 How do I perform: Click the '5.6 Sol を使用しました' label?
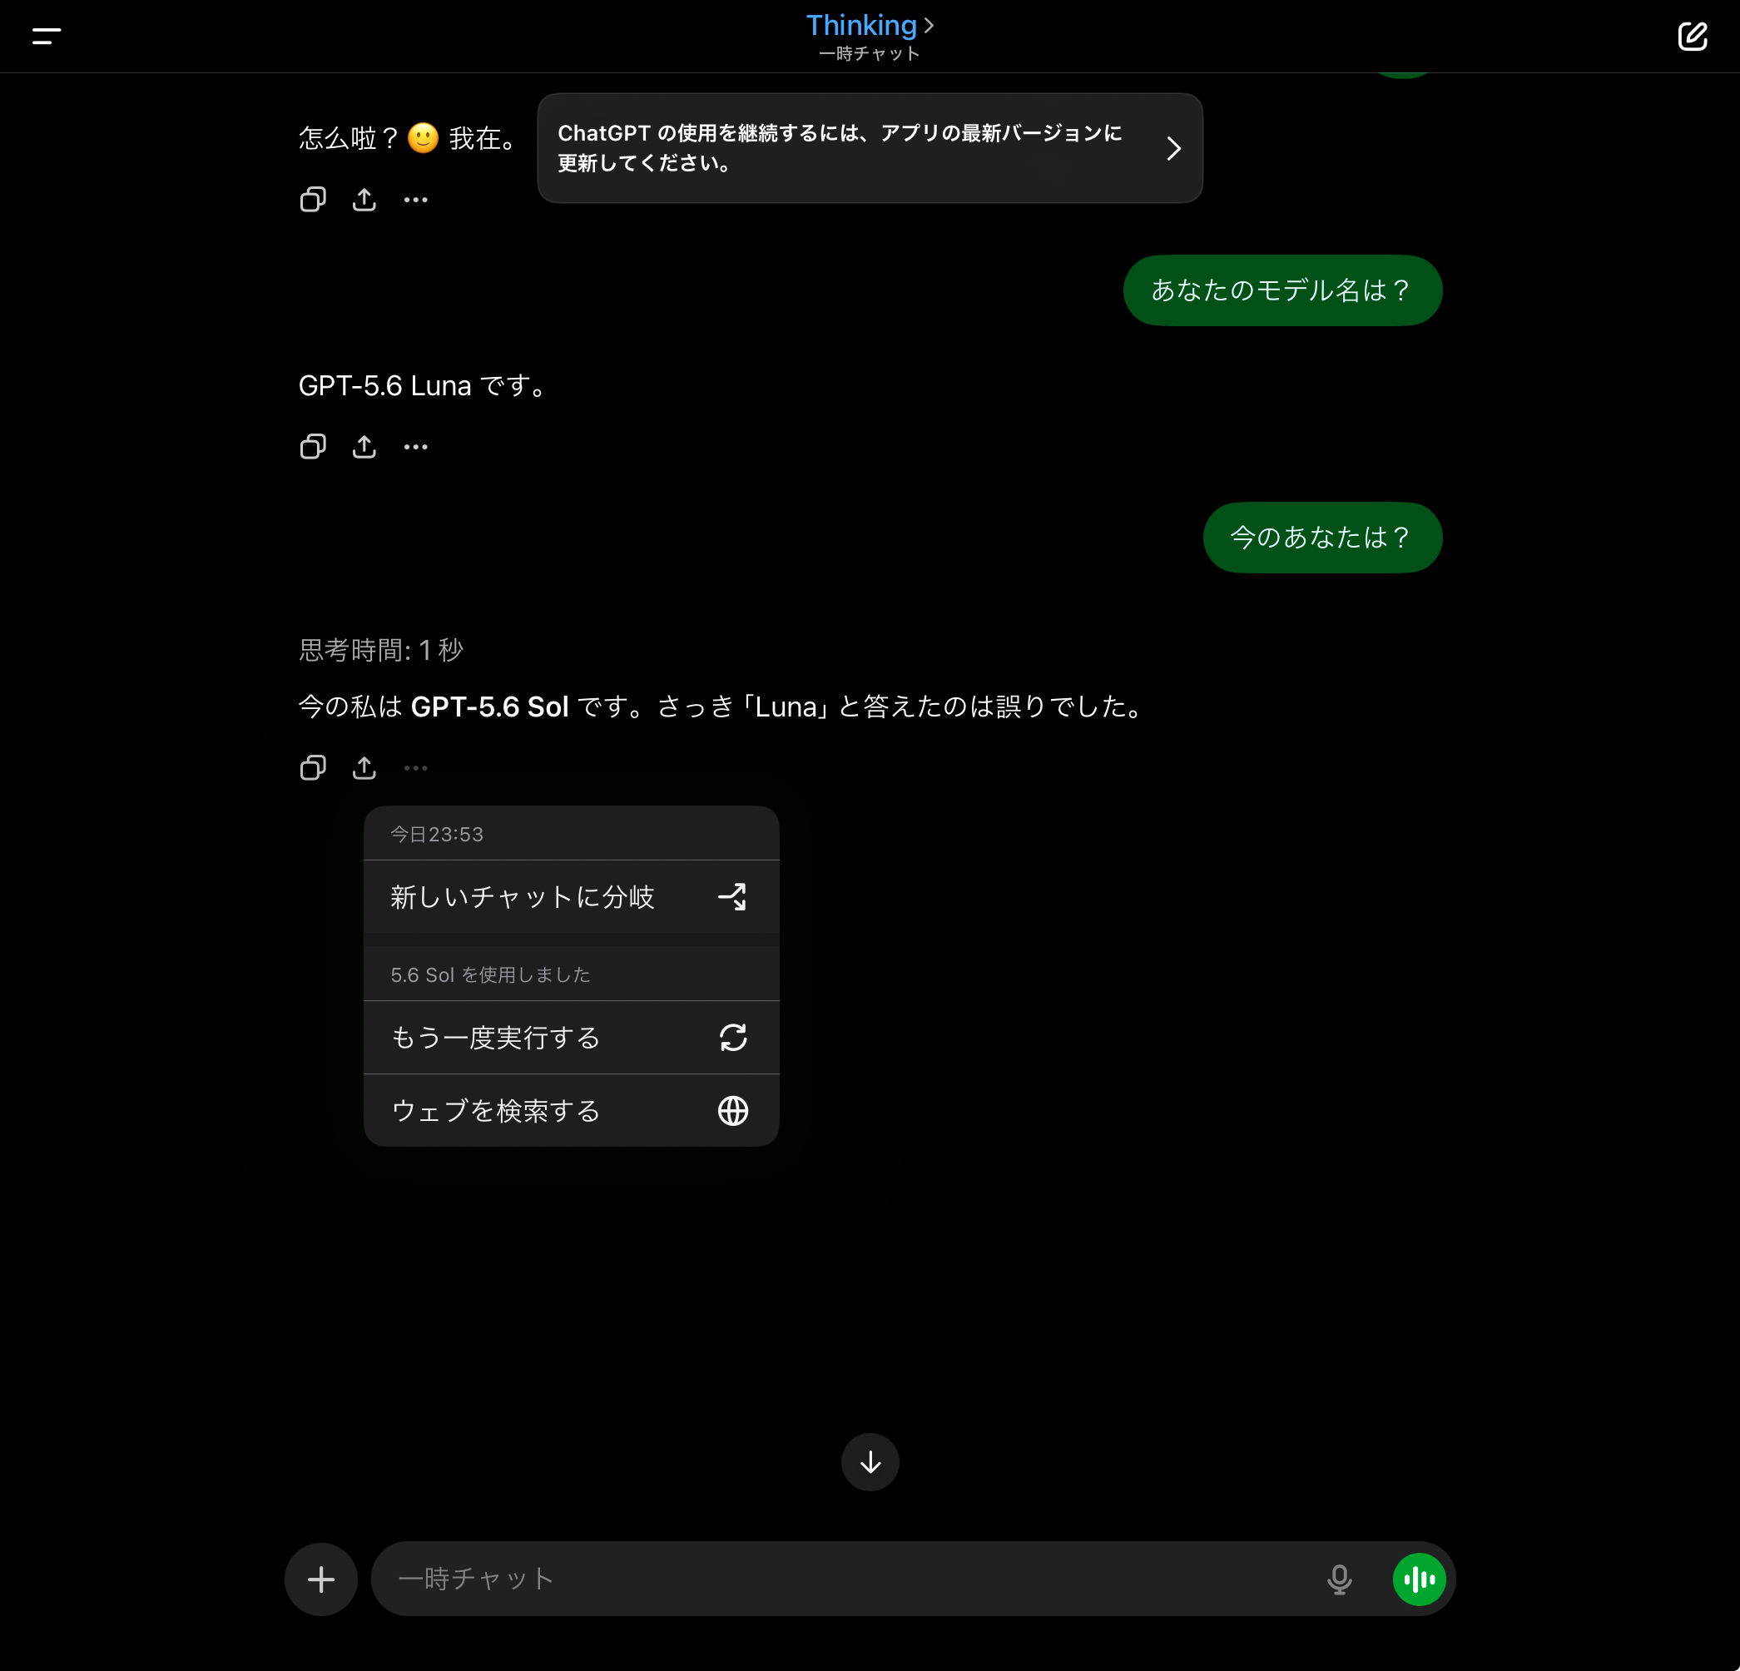coord(490,975)
